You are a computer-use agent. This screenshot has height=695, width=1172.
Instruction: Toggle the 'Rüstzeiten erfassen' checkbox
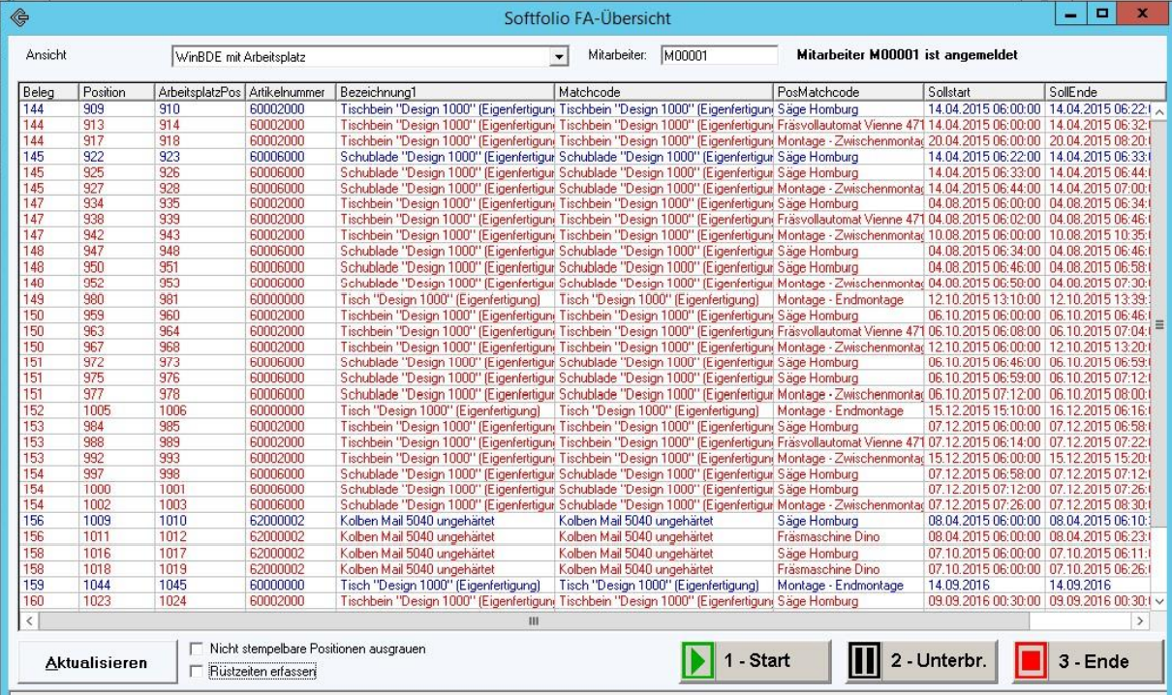tap(198, 670)
